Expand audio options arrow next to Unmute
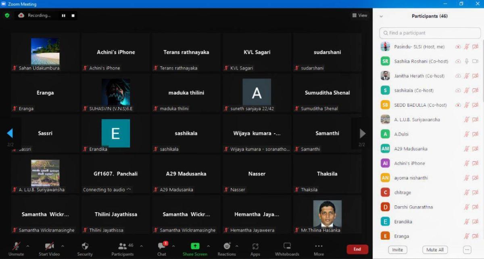The width and height of the screenshot is (484, 259). [27, 246]
